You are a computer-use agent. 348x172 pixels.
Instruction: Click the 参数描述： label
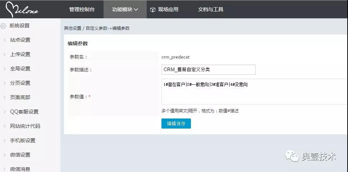pyautogui.click(x=81, y=70)
